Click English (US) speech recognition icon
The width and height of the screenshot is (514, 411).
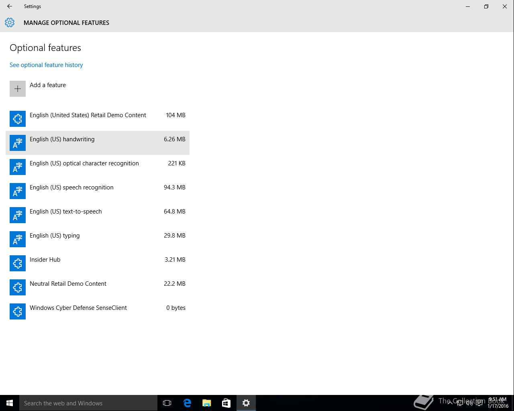coord(18,191)
